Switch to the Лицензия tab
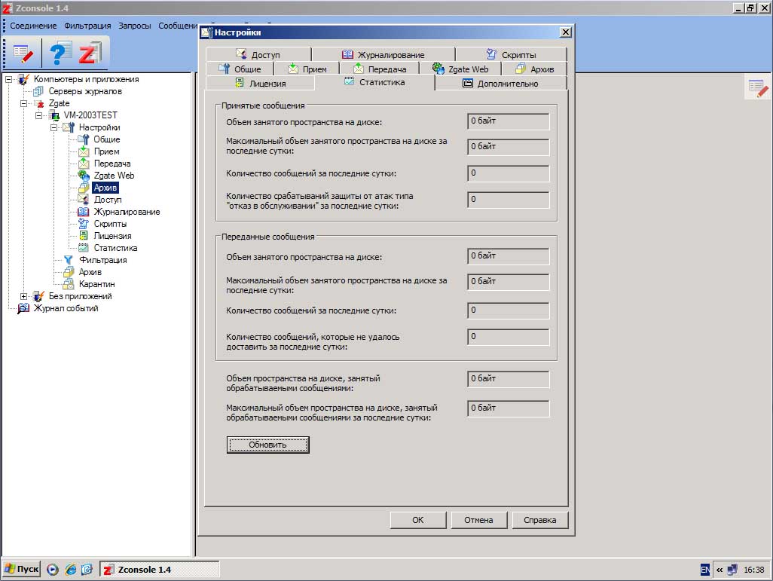The image size is (773, 581). coord(260,84)
